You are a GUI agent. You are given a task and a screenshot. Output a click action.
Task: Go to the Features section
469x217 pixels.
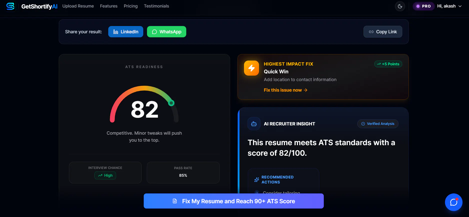coord(109,6)
